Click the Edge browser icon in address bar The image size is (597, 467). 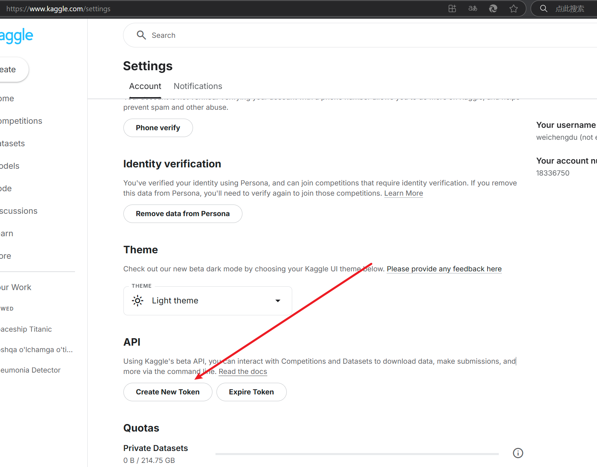point(493,9)
